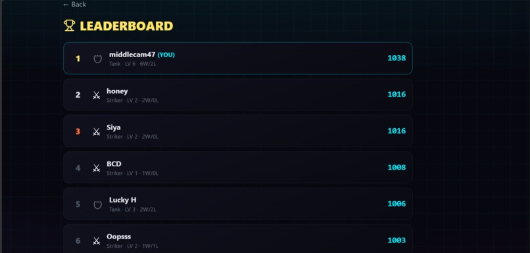Click the shield Tank icon for Lucky H
530x253 pixels.
98,204
